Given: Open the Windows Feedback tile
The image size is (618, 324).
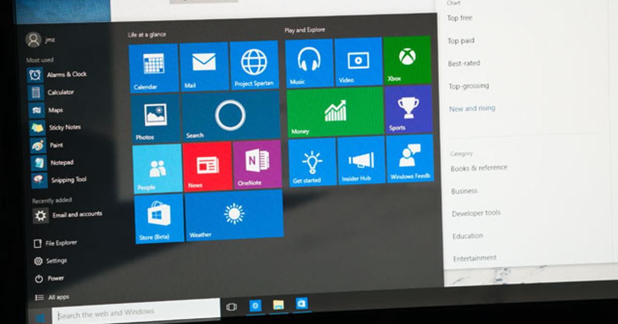Looking at the screenshot, I should tap(410, 158).
